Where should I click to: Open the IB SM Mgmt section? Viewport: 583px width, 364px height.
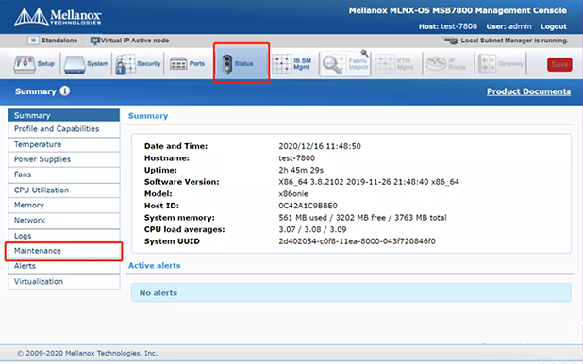click(x=291, y=64)
